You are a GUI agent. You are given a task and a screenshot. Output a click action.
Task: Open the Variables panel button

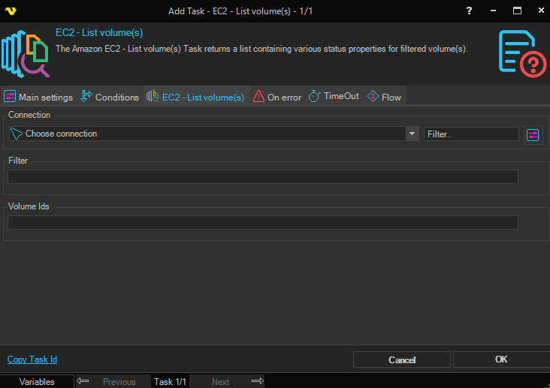37,381
